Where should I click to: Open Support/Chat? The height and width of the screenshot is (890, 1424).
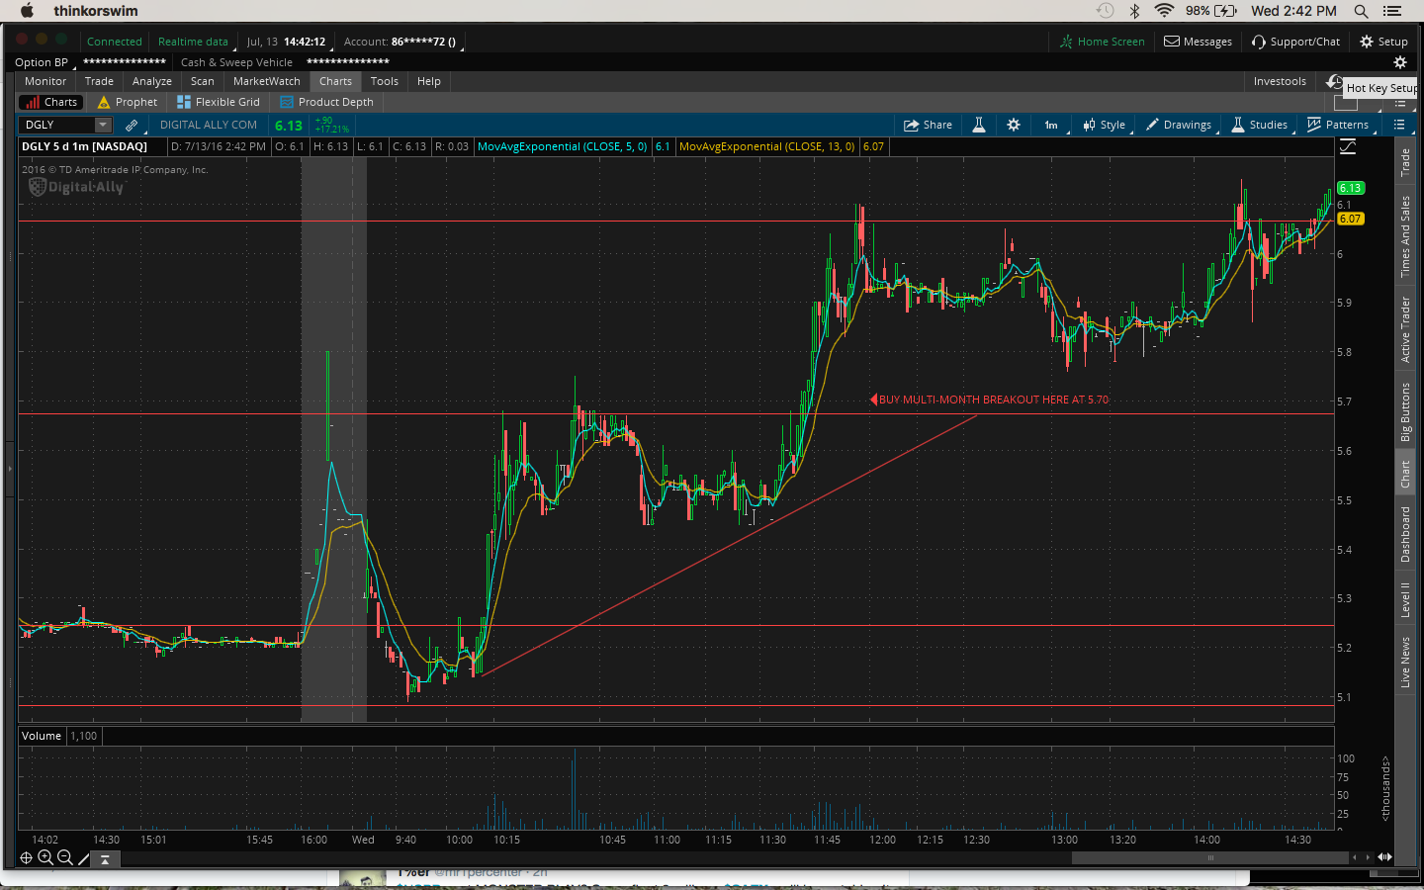point(1295,42)
